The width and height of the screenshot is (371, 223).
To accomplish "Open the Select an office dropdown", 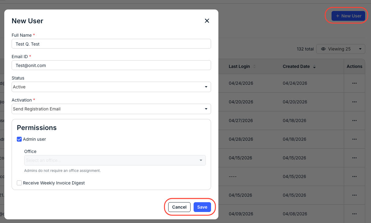I will click(115, 160).
